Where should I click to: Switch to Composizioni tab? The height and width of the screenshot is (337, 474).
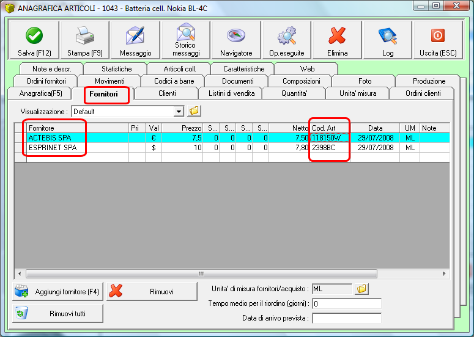301,81
